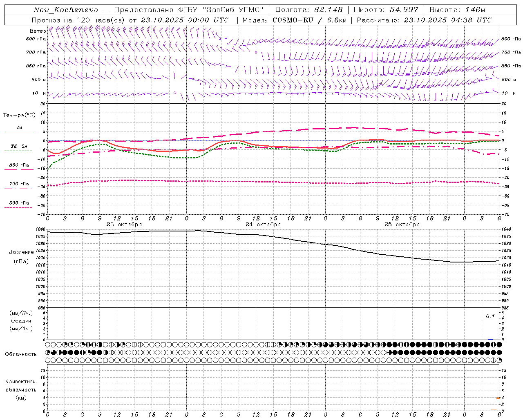Click the '0.1' precipitation value
Viewport: 523px width, 418px height.
(x=490, y=316)
